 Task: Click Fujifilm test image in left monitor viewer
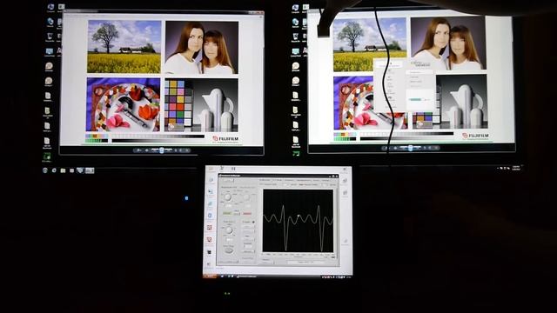pyautogui.click(x=163, y=81)
